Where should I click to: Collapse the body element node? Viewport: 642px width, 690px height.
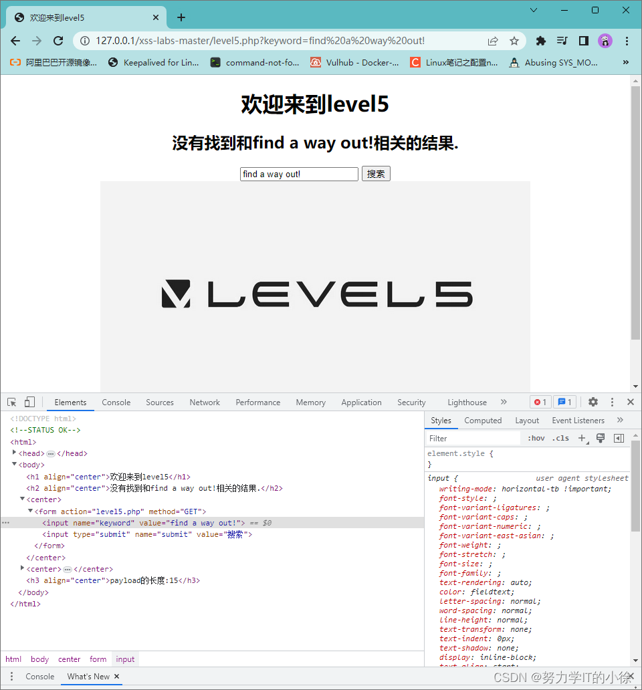(14, 464)
